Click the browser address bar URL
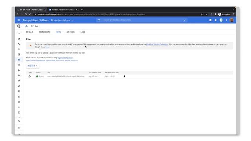The width and height of the screenshot is (251, 141). pos(91,14)
